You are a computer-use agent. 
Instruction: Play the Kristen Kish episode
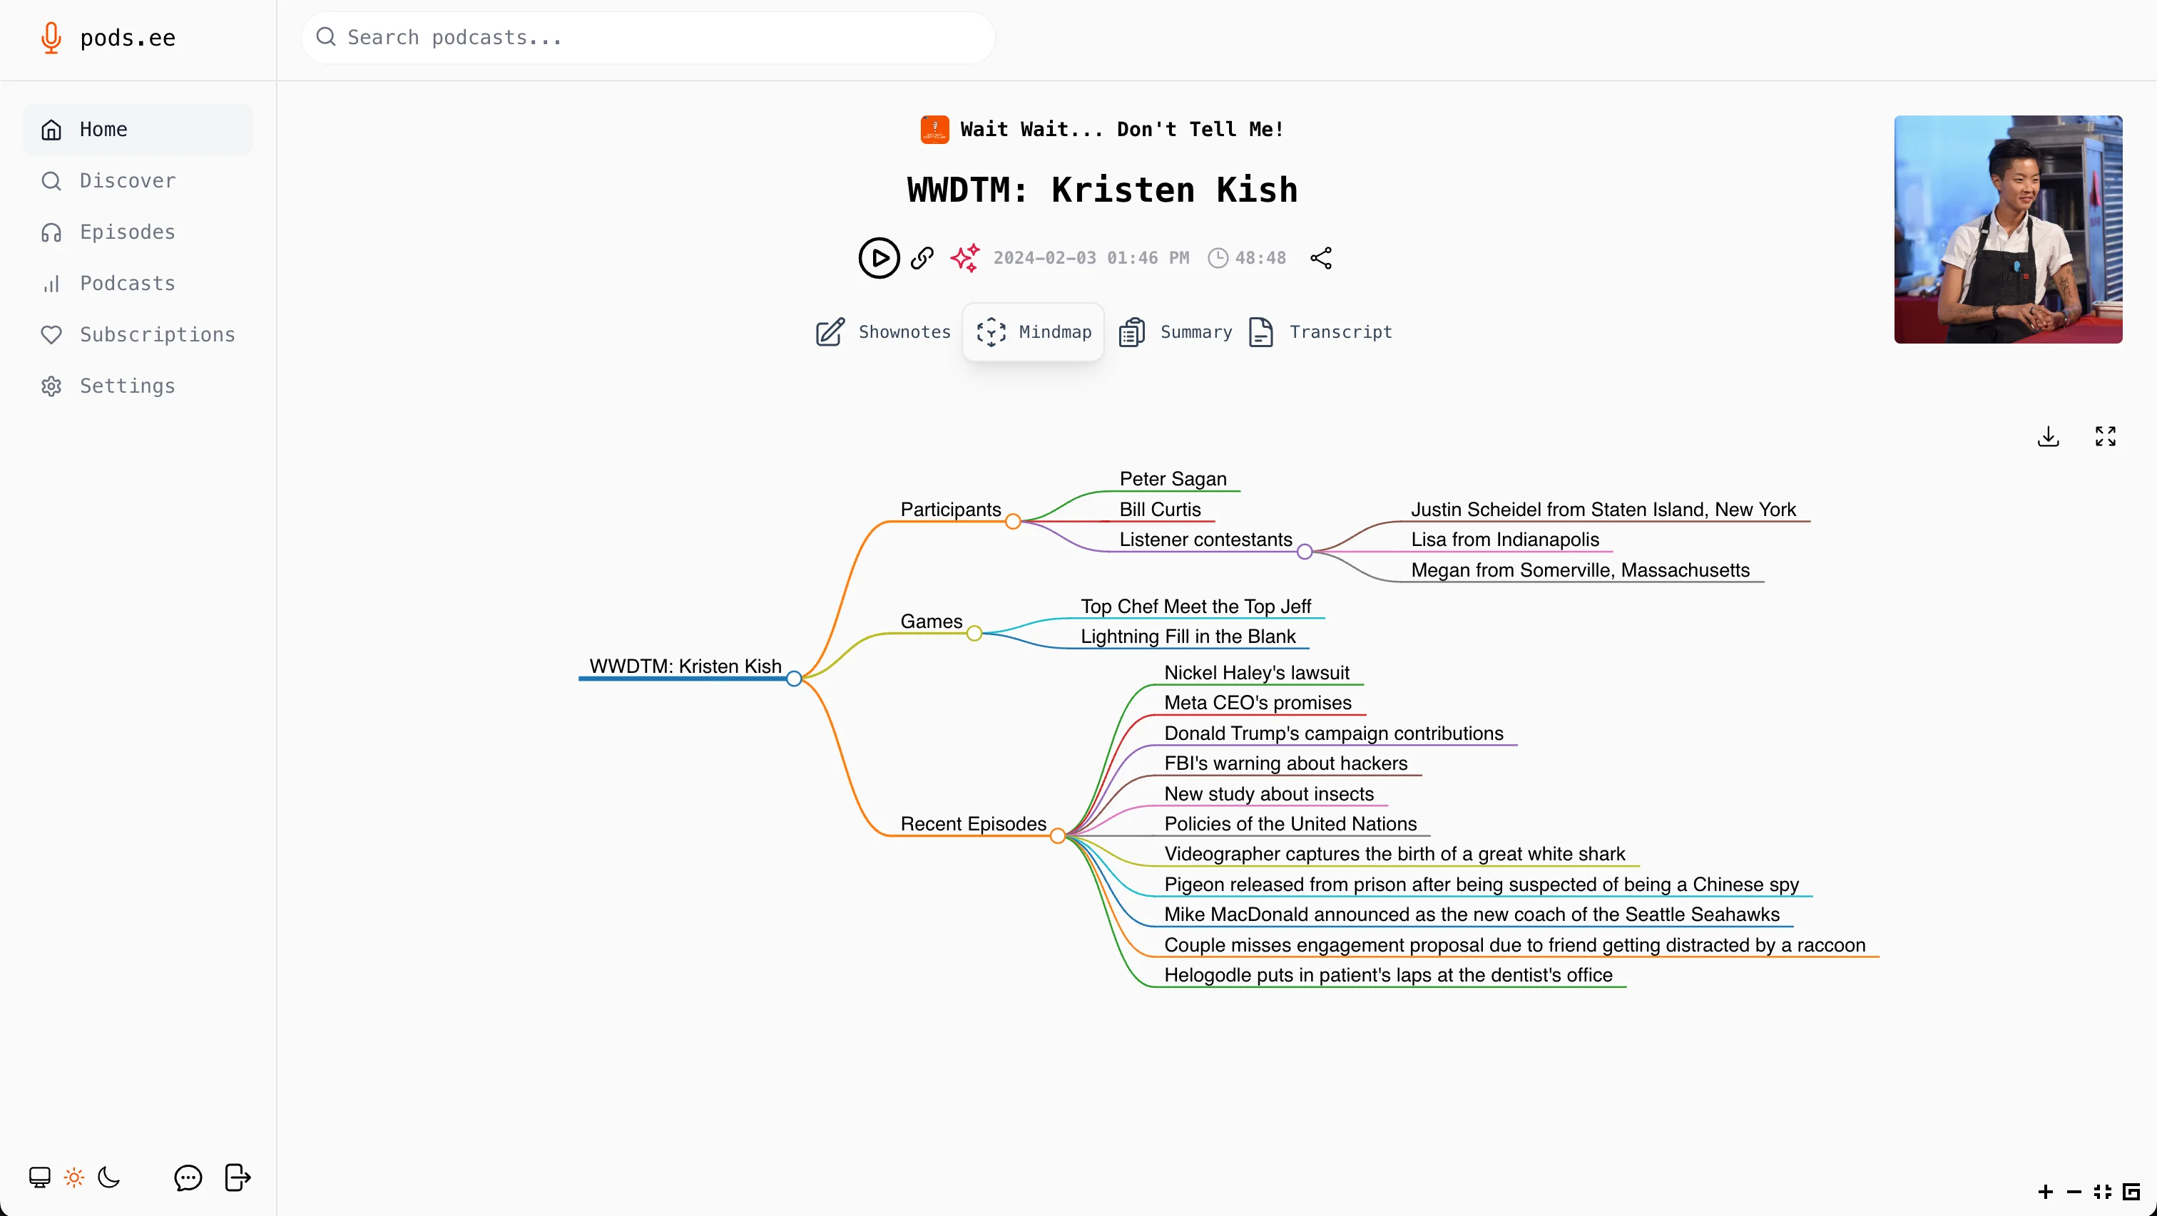(x=878, y=258)
